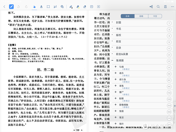The width and height of the screenshot is (176, 132).
Task: Click the 【注释】 notes heading
Action: (12, 45)
